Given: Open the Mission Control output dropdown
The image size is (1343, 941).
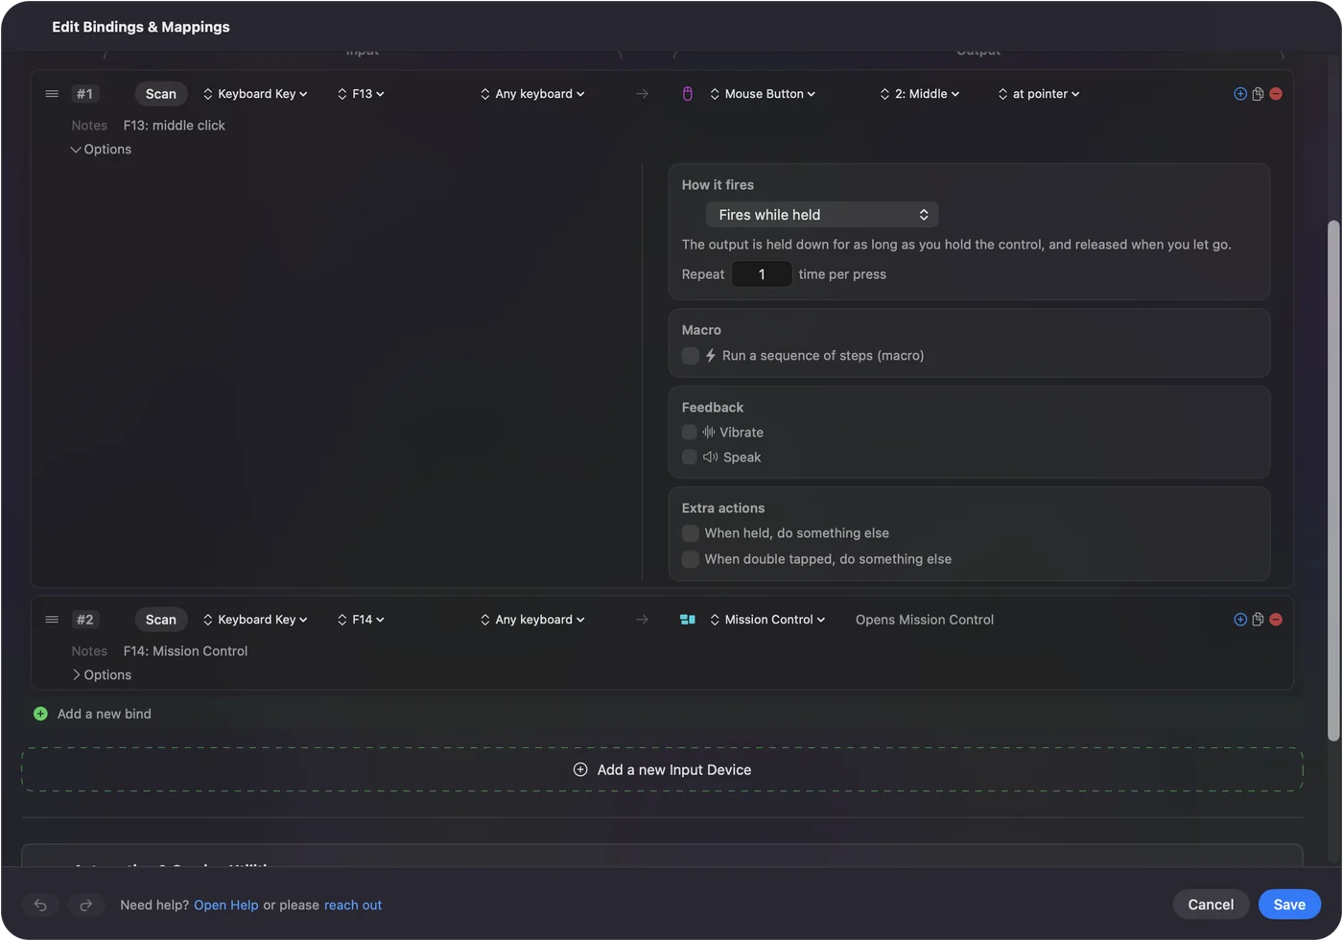Looking at the screenshot, I should pos(767,620).
